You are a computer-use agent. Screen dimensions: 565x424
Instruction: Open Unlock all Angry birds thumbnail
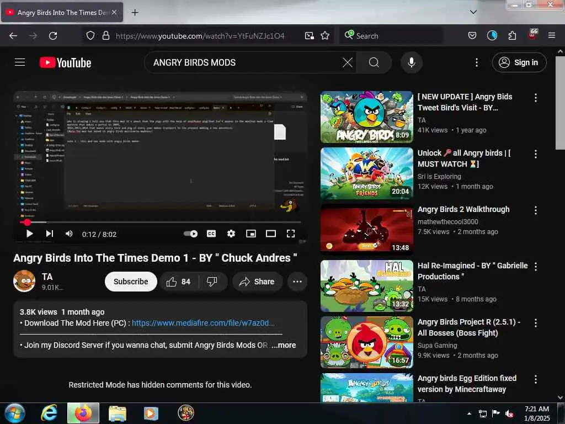pyautogui.click(x=366, y=173)
